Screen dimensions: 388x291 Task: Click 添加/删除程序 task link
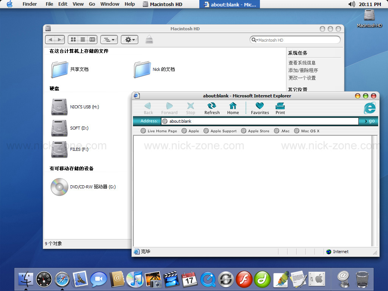point(303,70)
